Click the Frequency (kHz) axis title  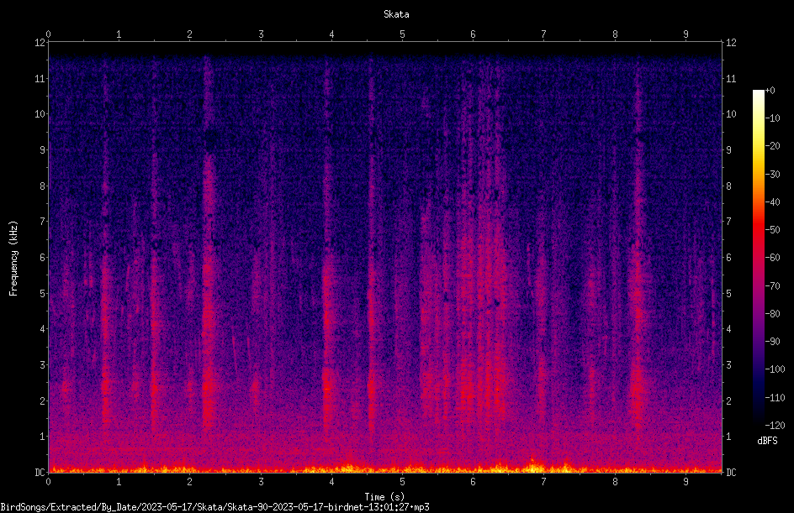13,259
